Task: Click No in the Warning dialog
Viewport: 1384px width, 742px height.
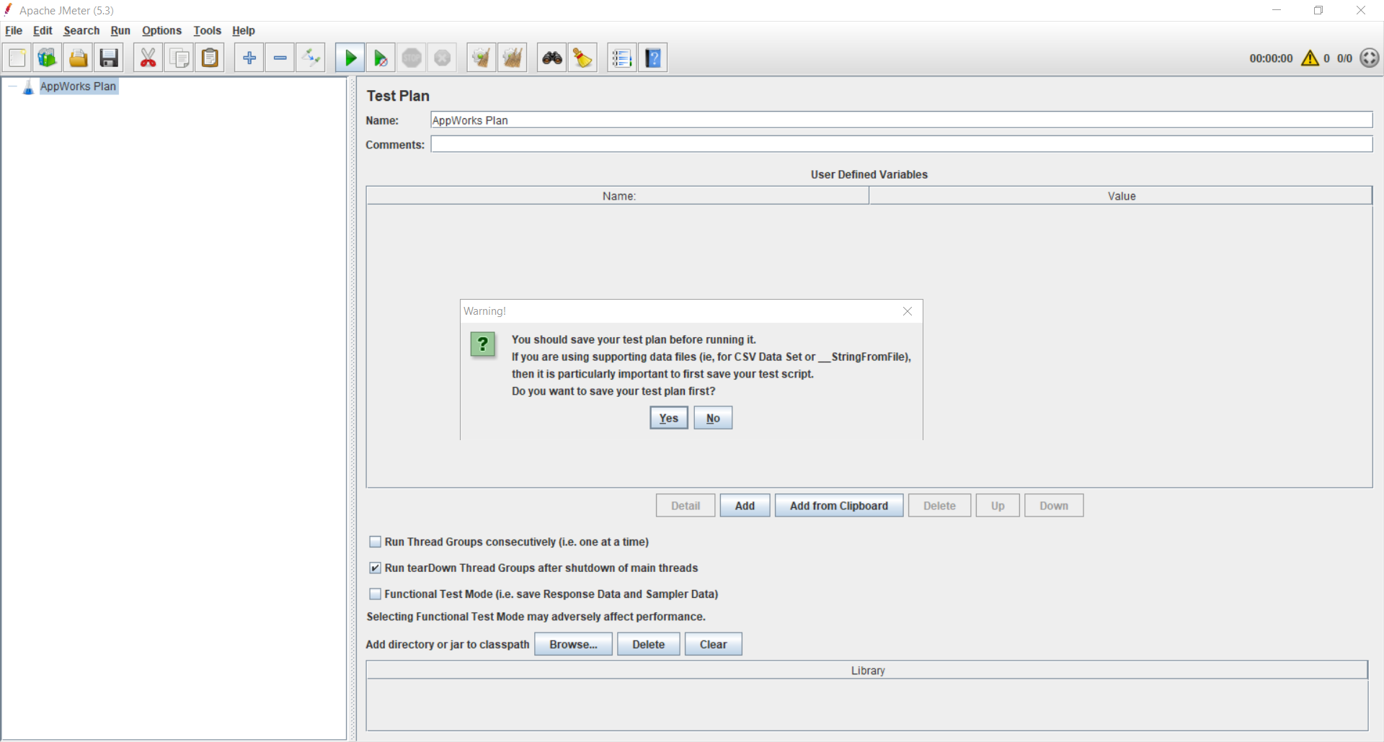Action: click(x=713, y=418)
